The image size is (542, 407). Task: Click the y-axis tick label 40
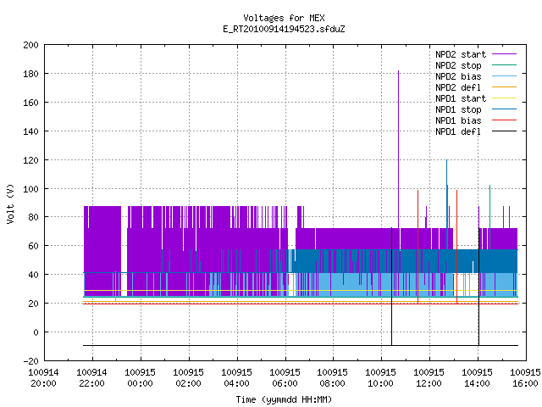coord(33,275)
